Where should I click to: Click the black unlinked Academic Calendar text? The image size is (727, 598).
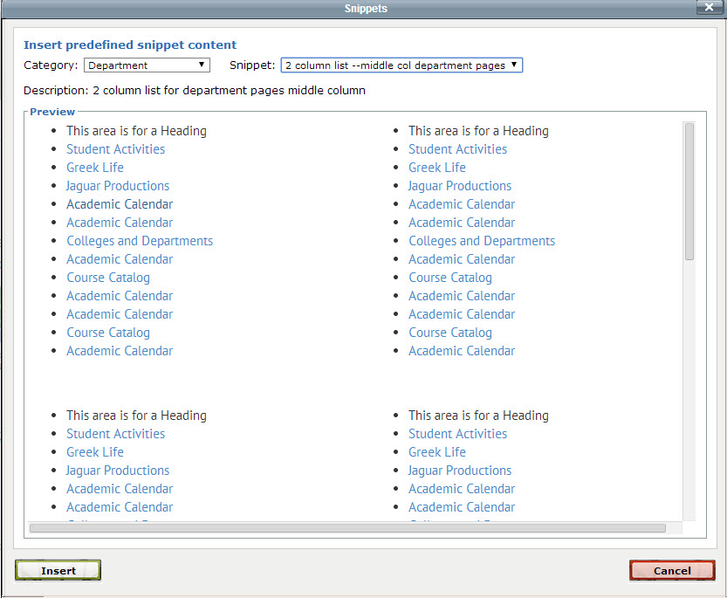tap(120, 204)
